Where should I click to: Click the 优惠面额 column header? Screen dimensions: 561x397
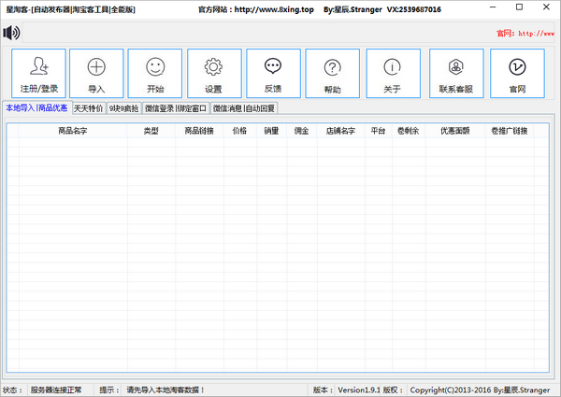(455, 131)
